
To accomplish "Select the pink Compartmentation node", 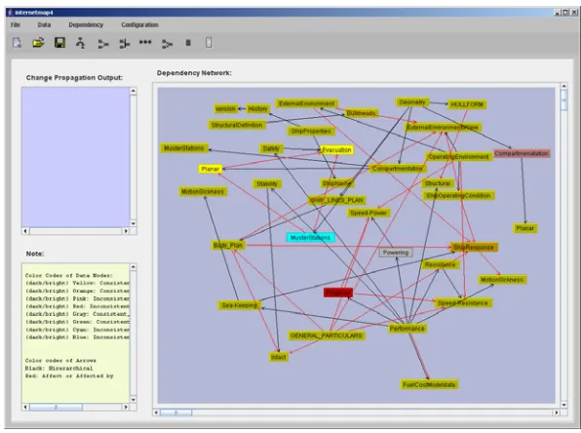I will tap(522, 153).
